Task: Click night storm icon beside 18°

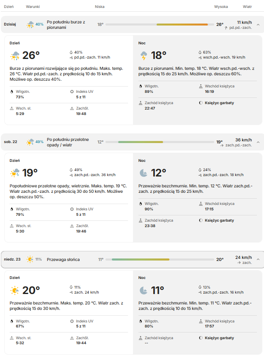Action: 144,56
